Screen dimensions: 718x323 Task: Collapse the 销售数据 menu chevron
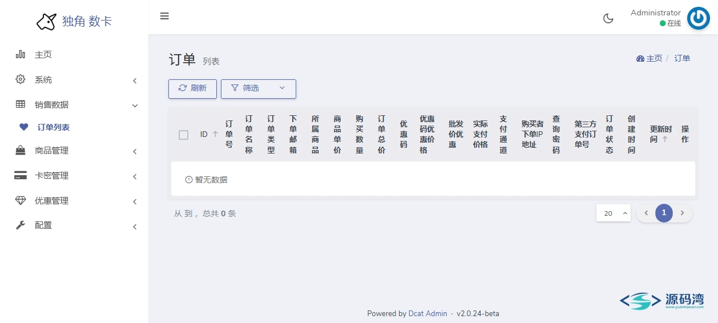(135, 106)
